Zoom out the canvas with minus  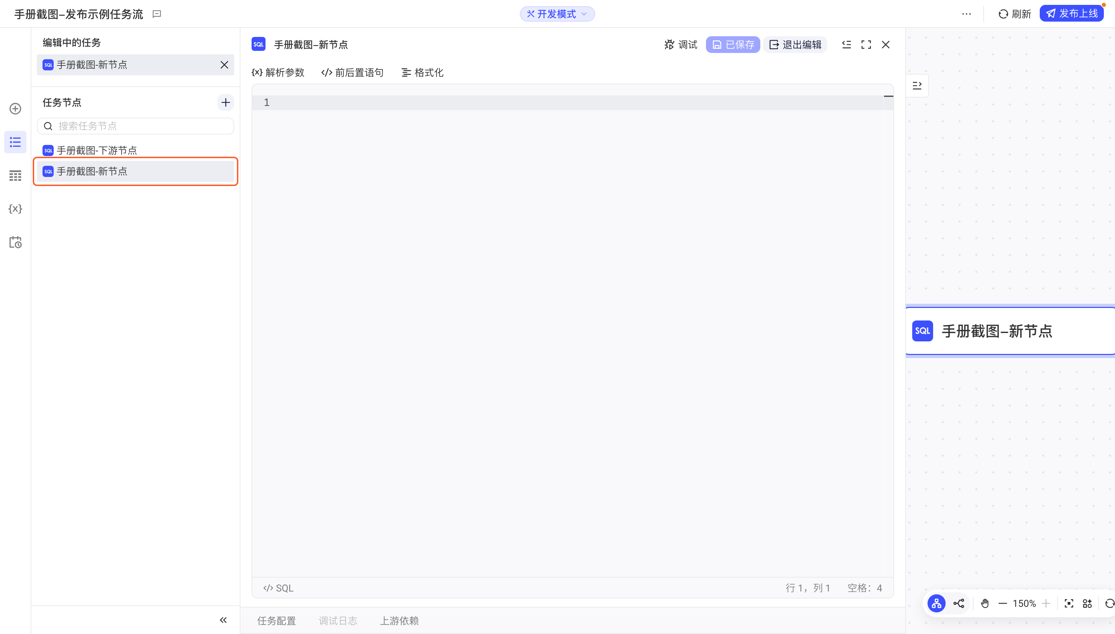tap(1003, 603)
